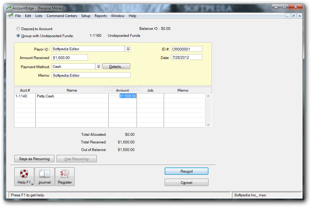This screenshot has width=311, height=207.
Task: Click the Balance arrow icon
Action: pyautogui.click(x=156, y=29)
